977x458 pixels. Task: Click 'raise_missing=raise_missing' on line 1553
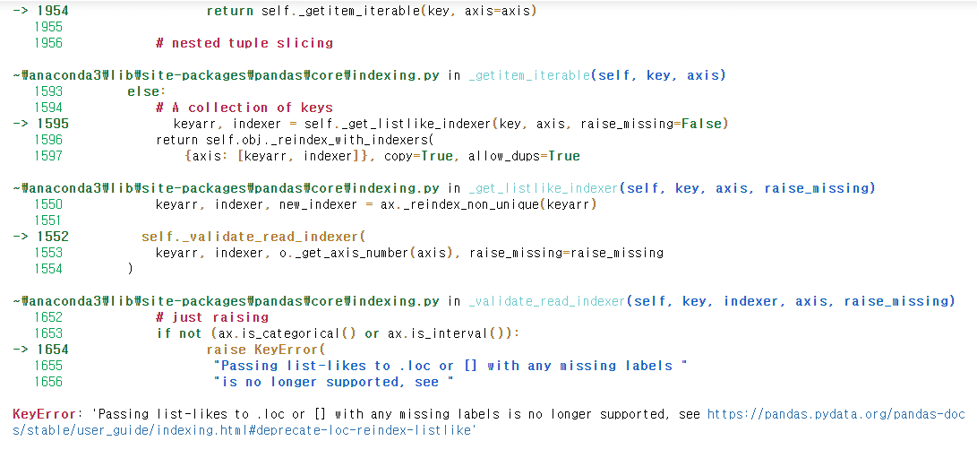coord(566,253)
